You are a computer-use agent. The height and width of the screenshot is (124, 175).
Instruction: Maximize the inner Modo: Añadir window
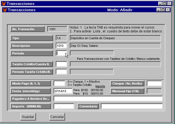pos(163,10)
